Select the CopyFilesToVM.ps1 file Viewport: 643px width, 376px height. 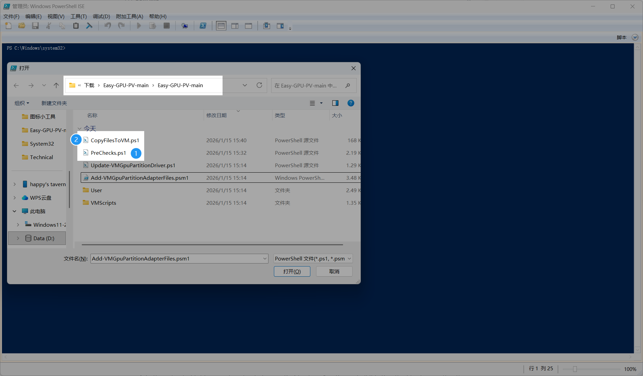pos(114,140)
